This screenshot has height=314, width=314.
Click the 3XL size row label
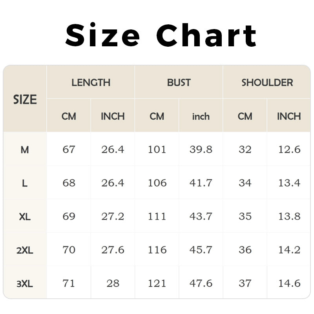(25, 283)
